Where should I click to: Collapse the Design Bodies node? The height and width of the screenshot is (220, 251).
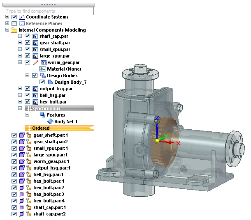pyautogui.click(x=28, y=76)
